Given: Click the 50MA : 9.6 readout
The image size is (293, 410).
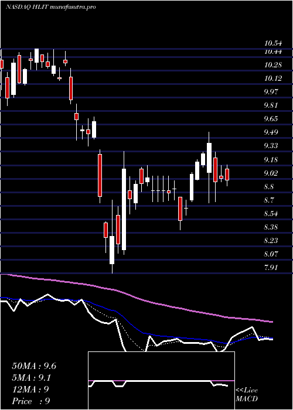Looking at the screenshot, I should (34, 366).
